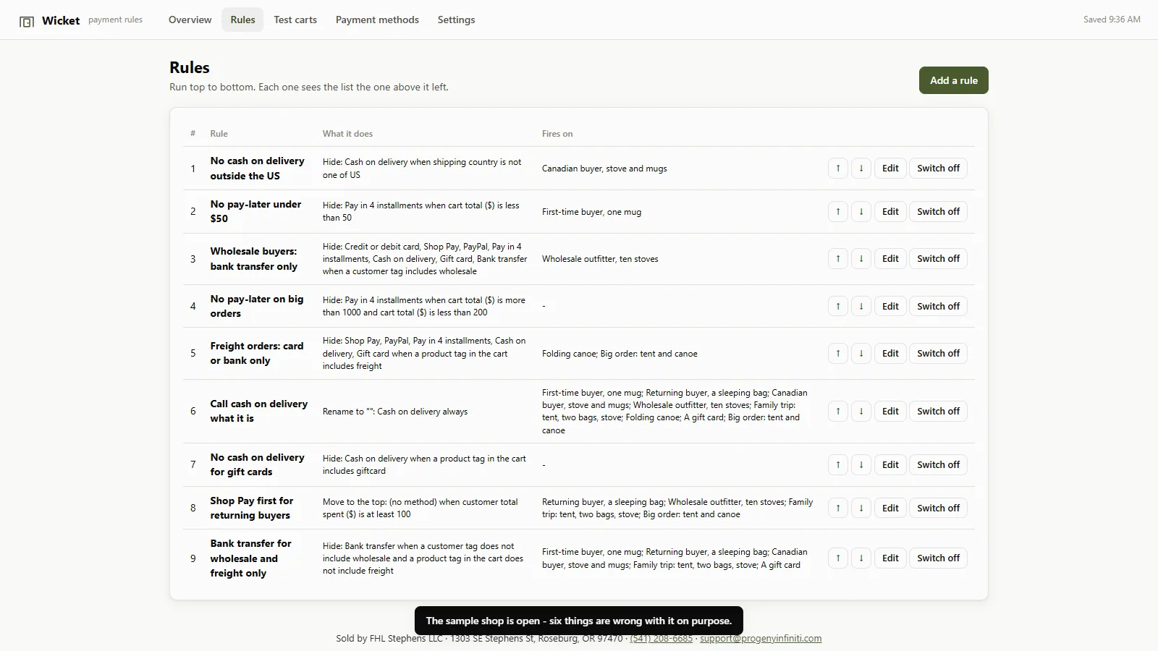Image resolution: width=1158 pixels, height=651 pixels.
Task: Click 'Wholesale outfitter, ten stoves' in rule 3's Fires on cell
Action: [x=600, y=259]
